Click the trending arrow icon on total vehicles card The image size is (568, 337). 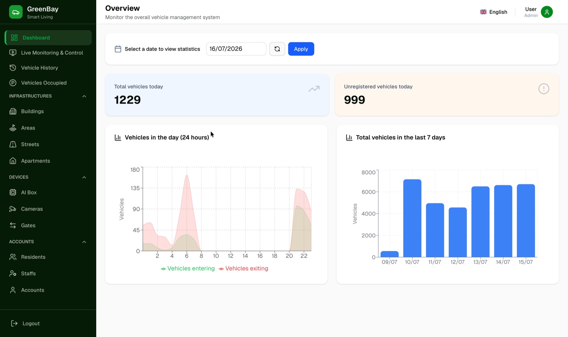point(314,89)
